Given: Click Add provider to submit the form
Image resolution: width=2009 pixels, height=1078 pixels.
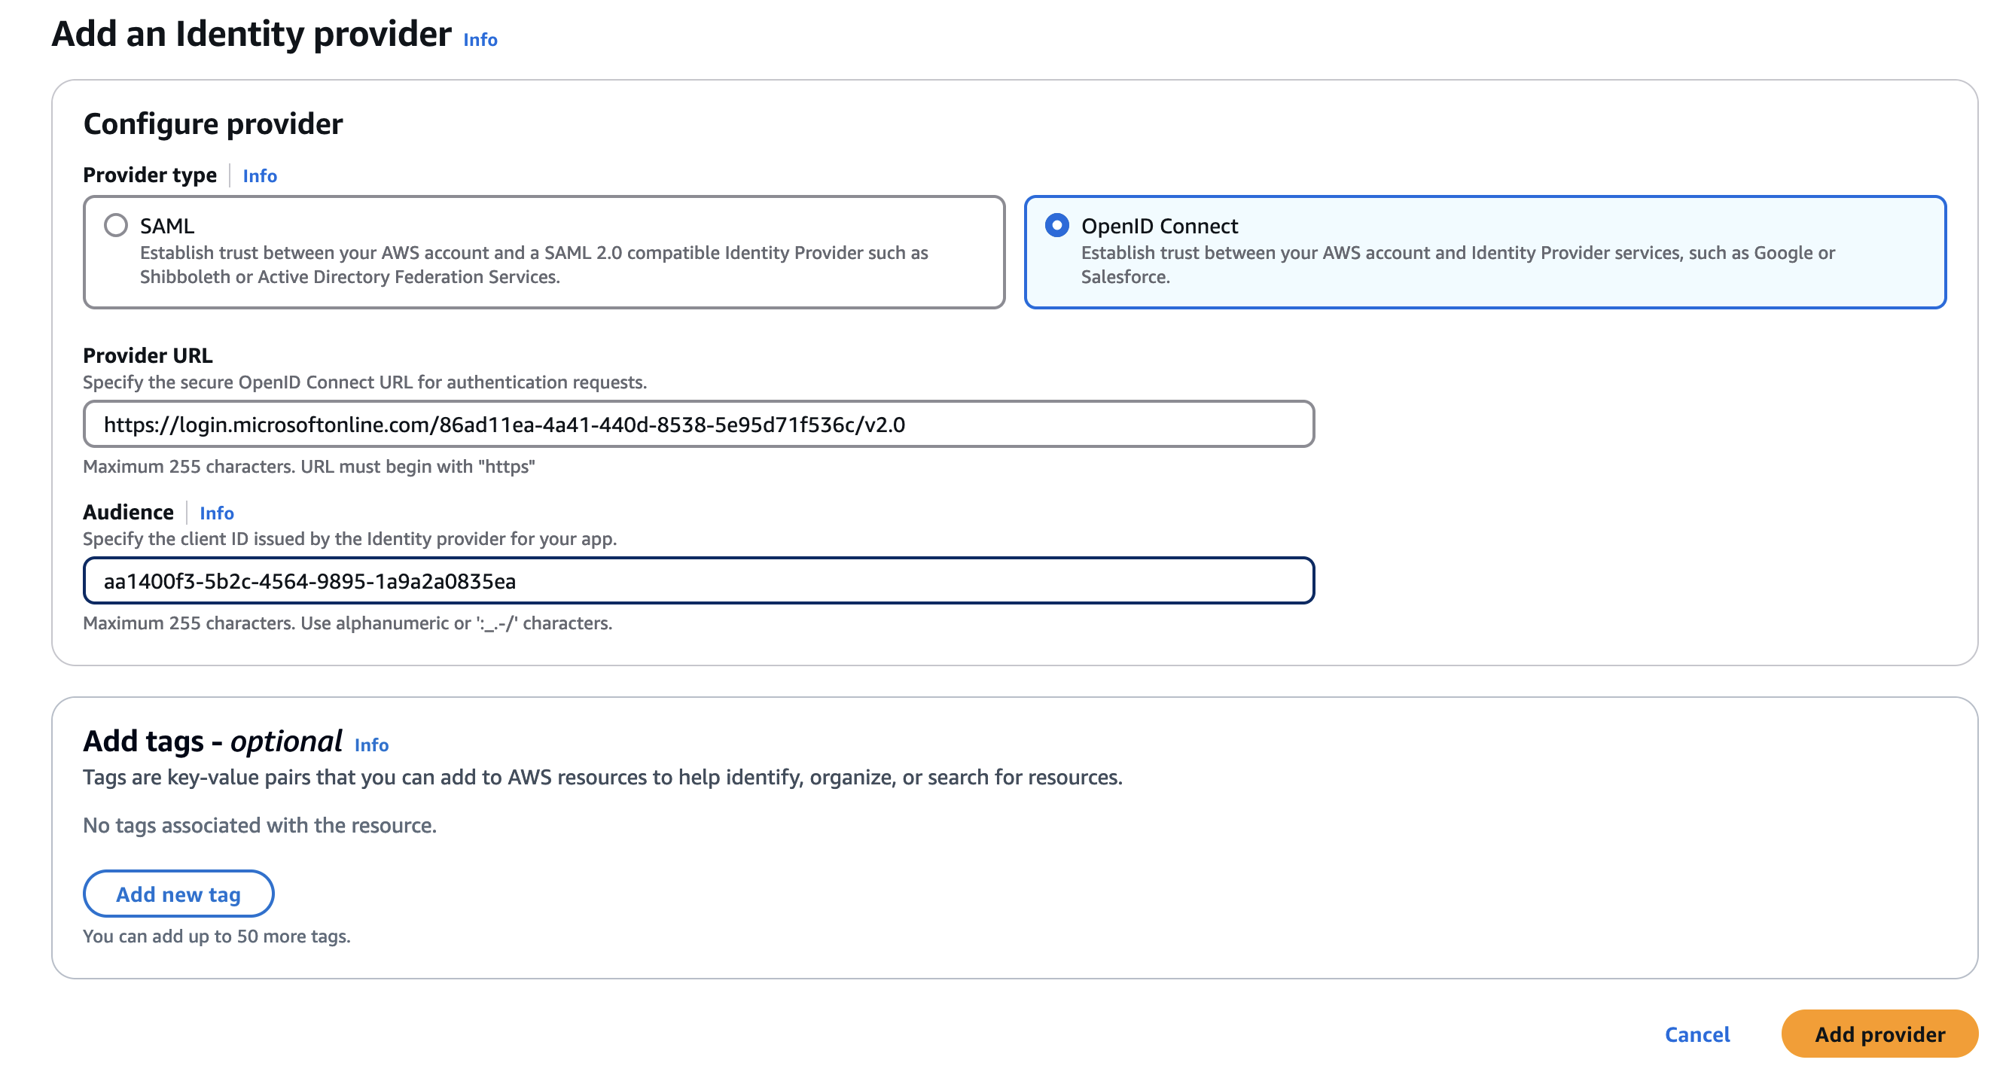Looking at the screenshot, I should click(1879, 1034).
